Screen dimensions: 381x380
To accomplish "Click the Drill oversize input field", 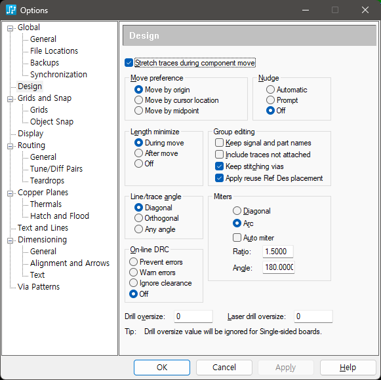I will 193,316.
